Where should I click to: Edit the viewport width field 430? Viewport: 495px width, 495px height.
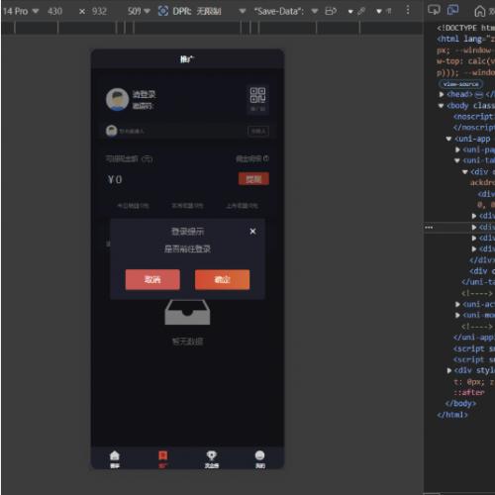pyautogui.click(x=54, y=12)
